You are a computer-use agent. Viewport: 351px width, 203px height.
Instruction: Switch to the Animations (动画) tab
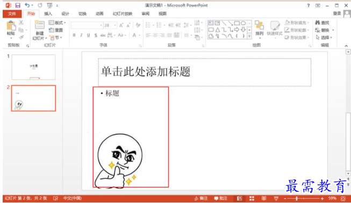[x=99, y=13]
